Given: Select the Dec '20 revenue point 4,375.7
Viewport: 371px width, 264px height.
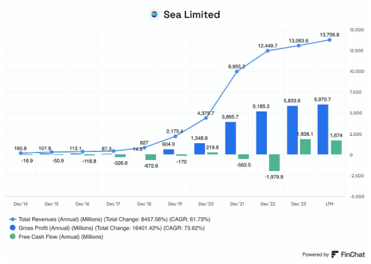Looking at the screenshot, I should (206, 118).
